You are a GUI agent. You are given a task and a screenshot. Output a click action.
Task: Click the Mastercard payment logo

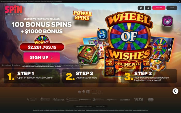[151, 100]
